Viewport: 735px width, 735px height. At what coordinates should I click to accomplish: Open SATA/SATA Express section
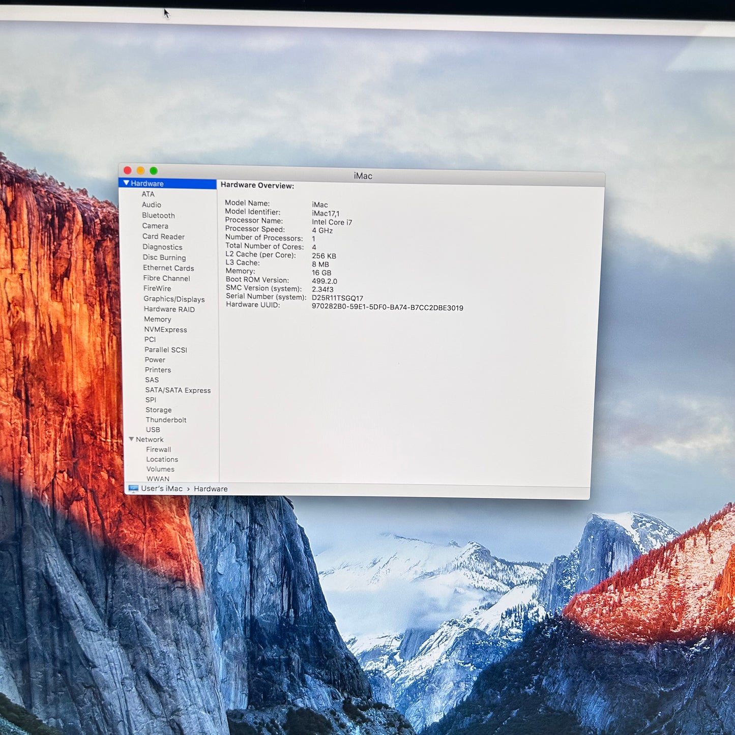(178, 390)
